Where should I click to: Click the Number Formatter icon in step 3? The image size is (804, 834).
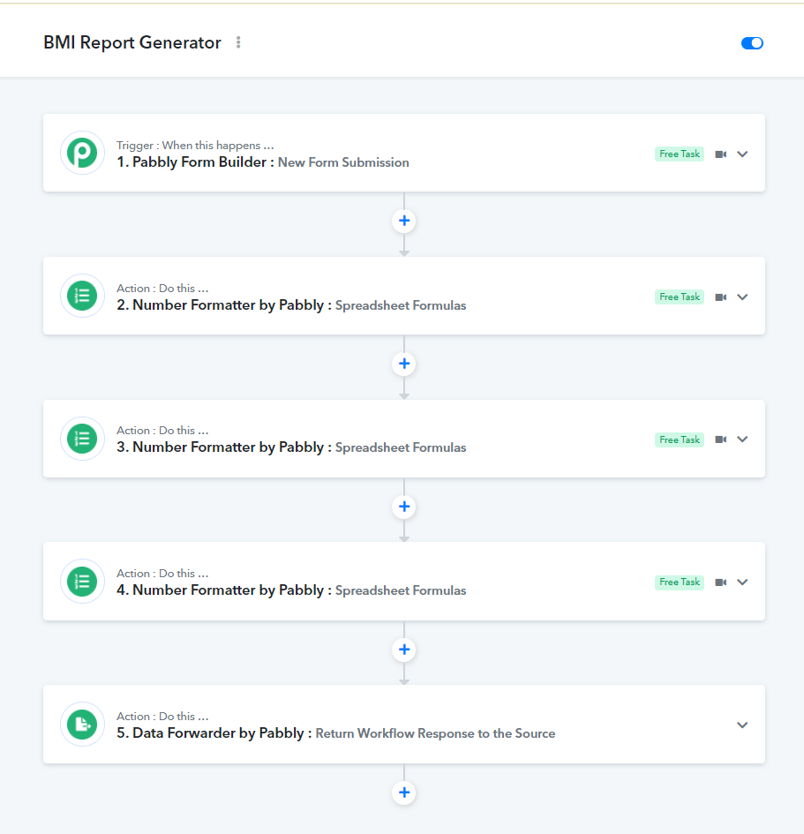click(82, 439)
